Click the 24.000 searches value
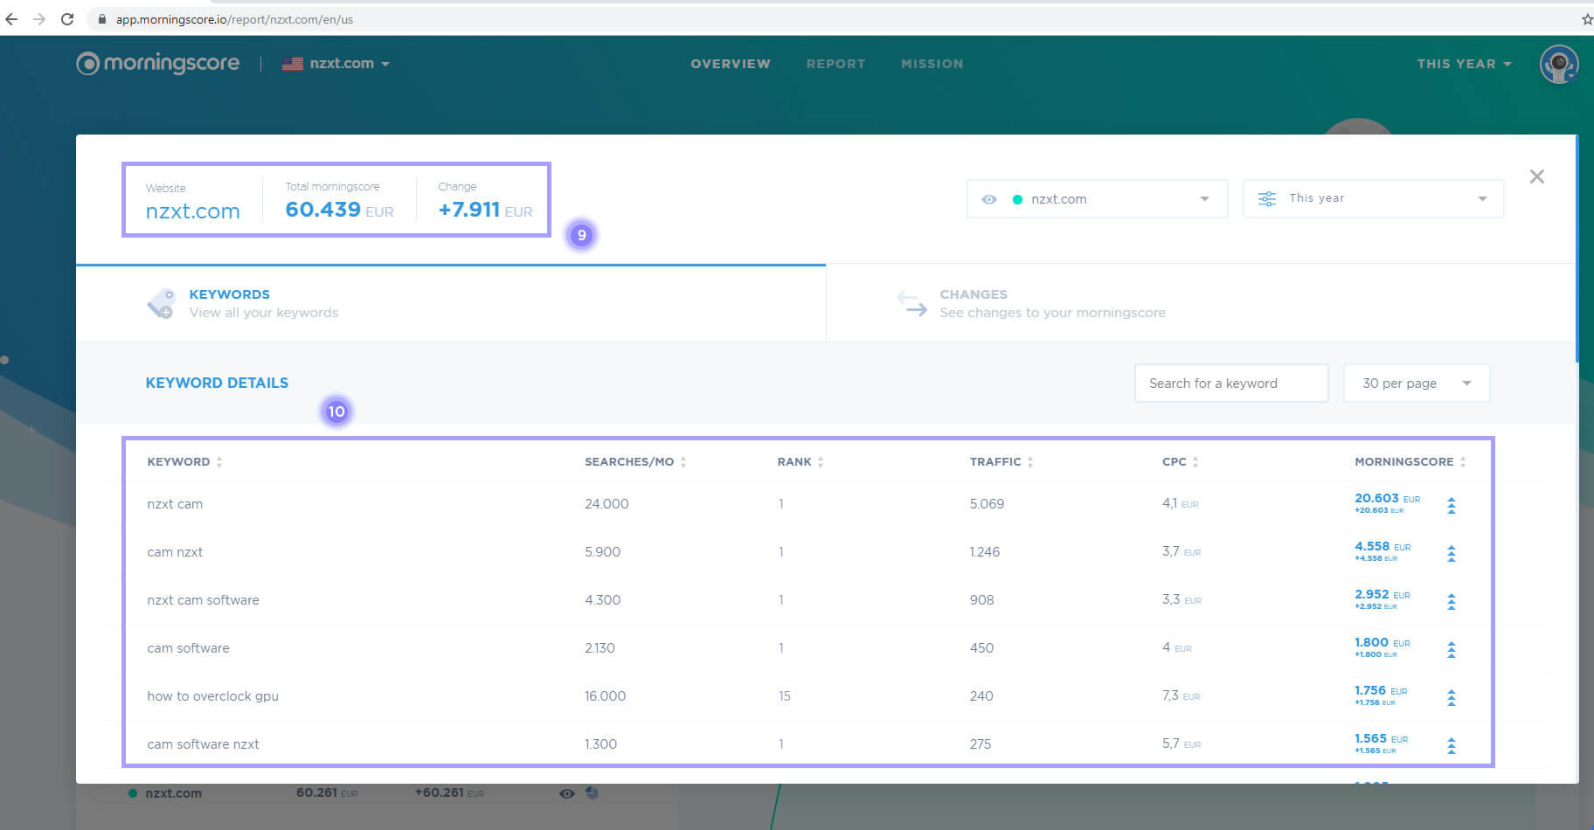The image size is (1594, 830). [x=606, y=504]
